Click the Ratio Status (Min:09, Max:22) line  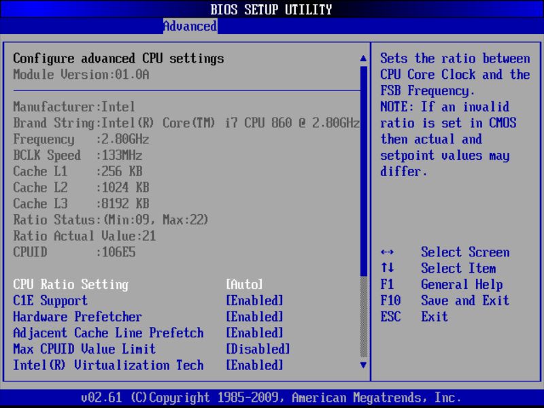pos(111,220)
